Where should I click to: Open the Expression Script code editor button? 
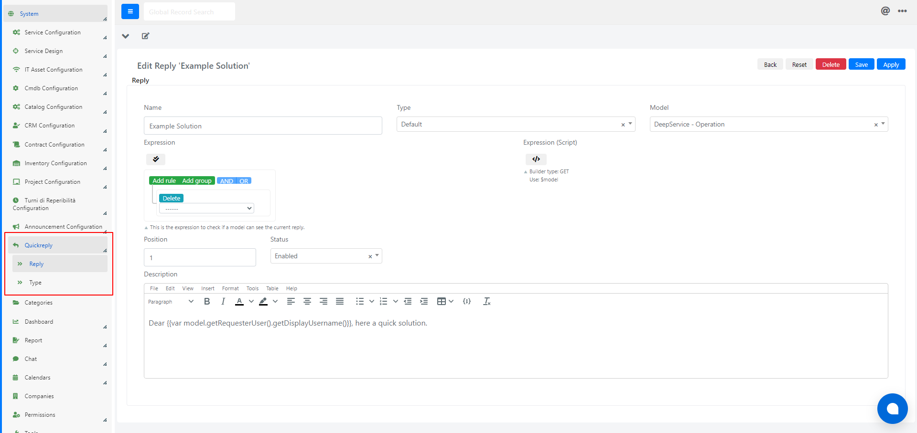click(x=536, y=159)
